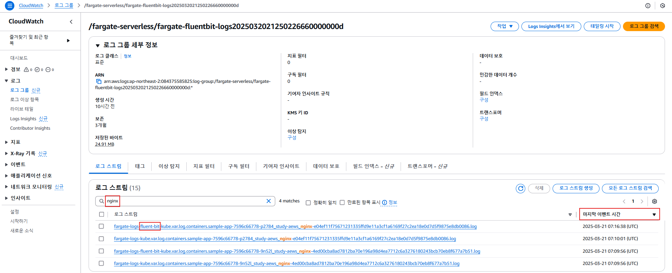Switch to the 기여자 인사이트 tab
This screenshot has width=672, height=273.
click(281, 166)
